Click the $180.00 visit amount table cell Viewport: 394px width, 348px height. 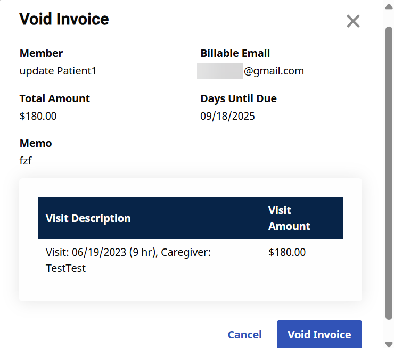point(287,252)
